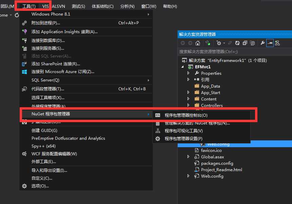The image size is (292, 204).
Task: Toggle Show All Files icon
Action: [x=252, y=43]
